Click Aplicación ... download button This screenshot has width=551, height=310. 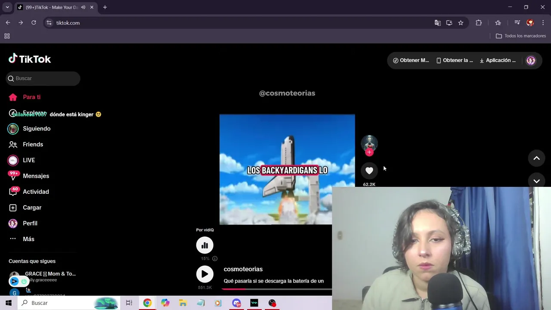(x=498, y=60)
